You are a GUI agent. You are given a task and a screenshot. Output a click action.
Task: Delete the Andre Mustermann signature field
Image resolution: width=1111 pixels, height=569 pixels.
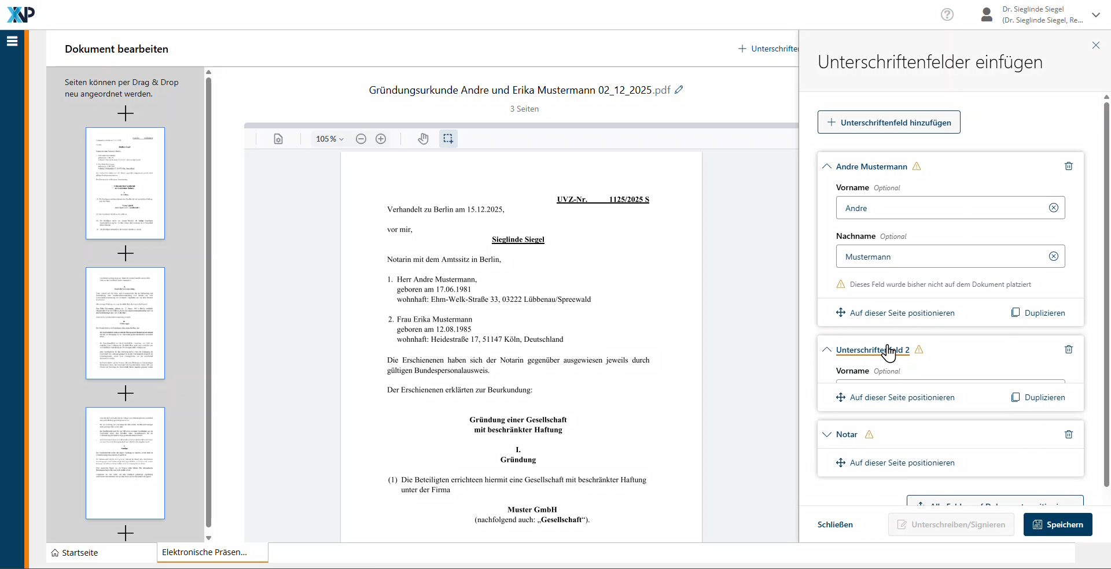[x=1068, y=167]
